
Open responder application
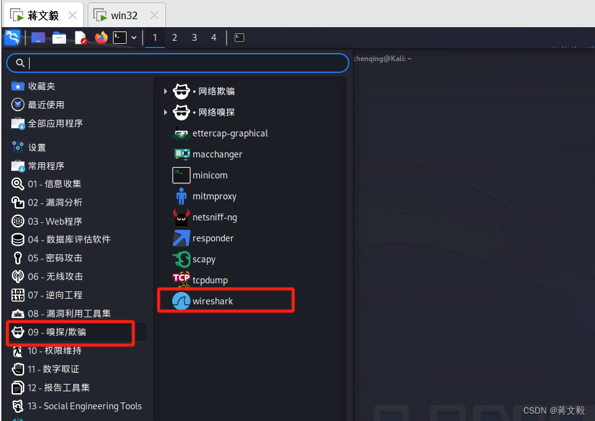tap(203, 238)
